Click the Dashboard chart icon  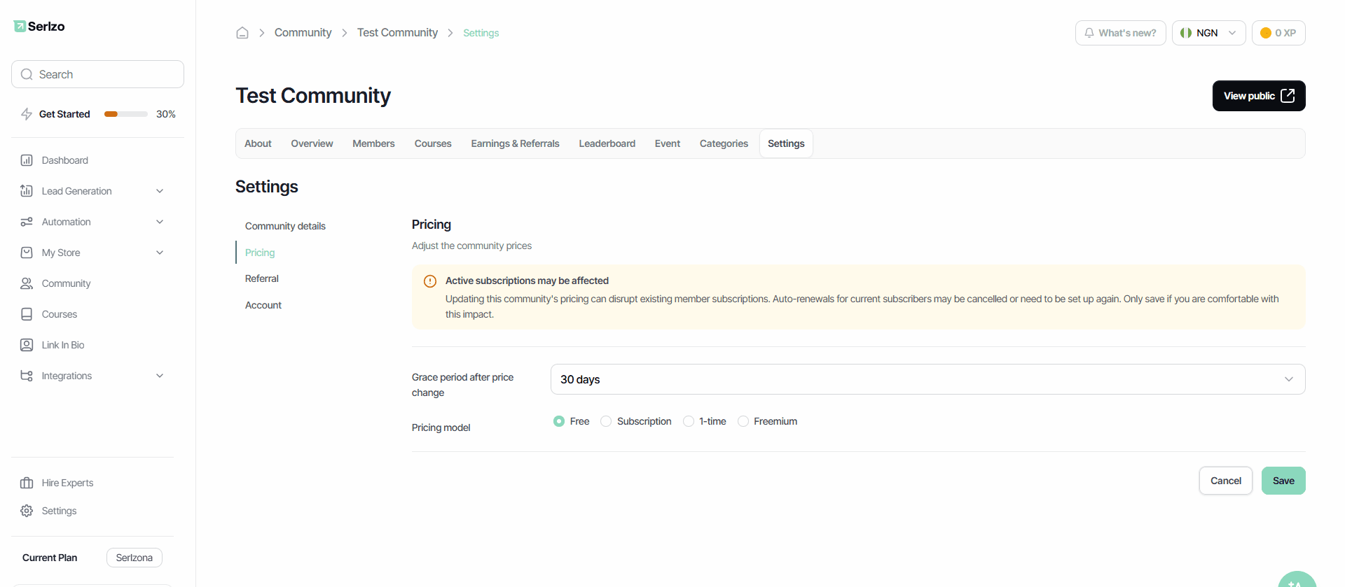coord(27,160)
